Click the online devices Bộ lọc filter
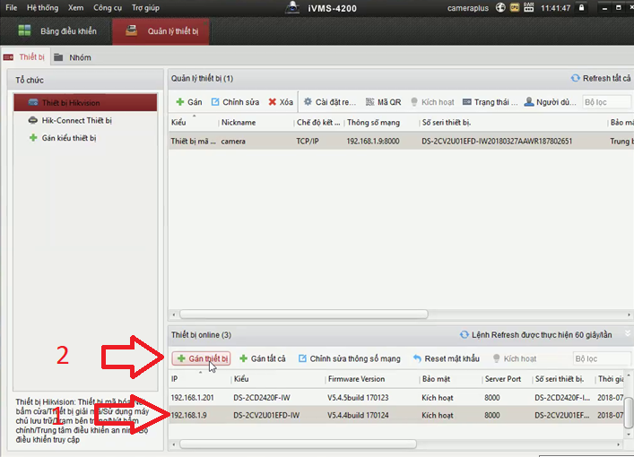Screen dimensions: 634x457 pos(602,358)
